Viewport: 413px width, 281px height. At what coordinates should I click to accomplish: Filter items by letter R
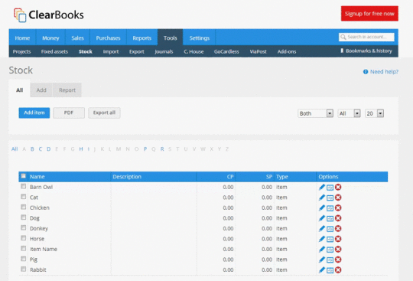tap(162, 149)
